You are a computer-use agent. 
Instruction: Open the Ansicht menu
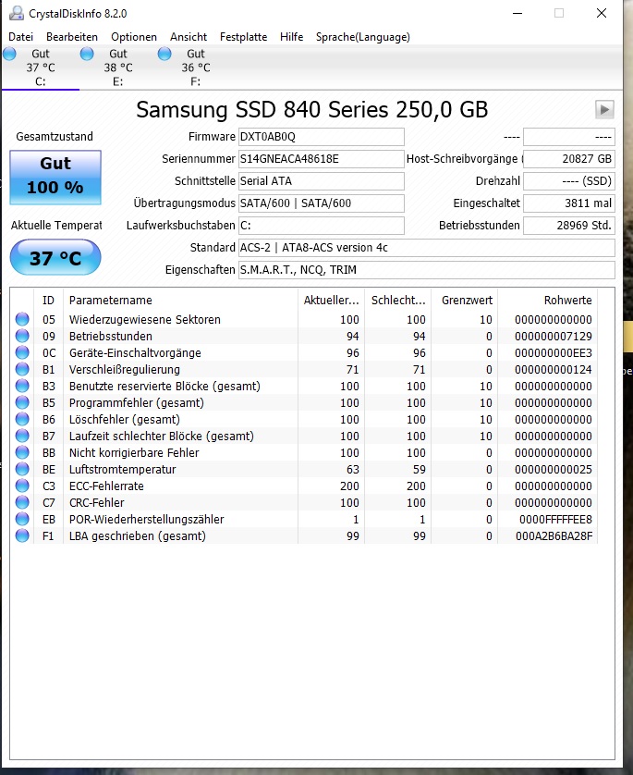[189, 37]
